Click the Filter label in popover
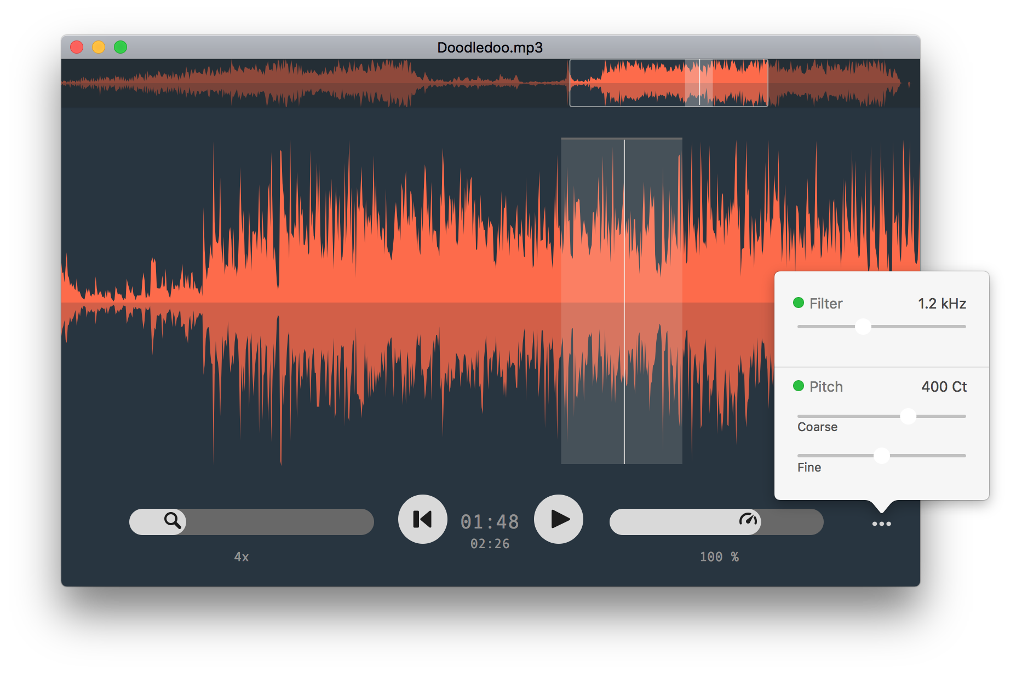The width and height of the screenshot is (1022, 674). 826,304
